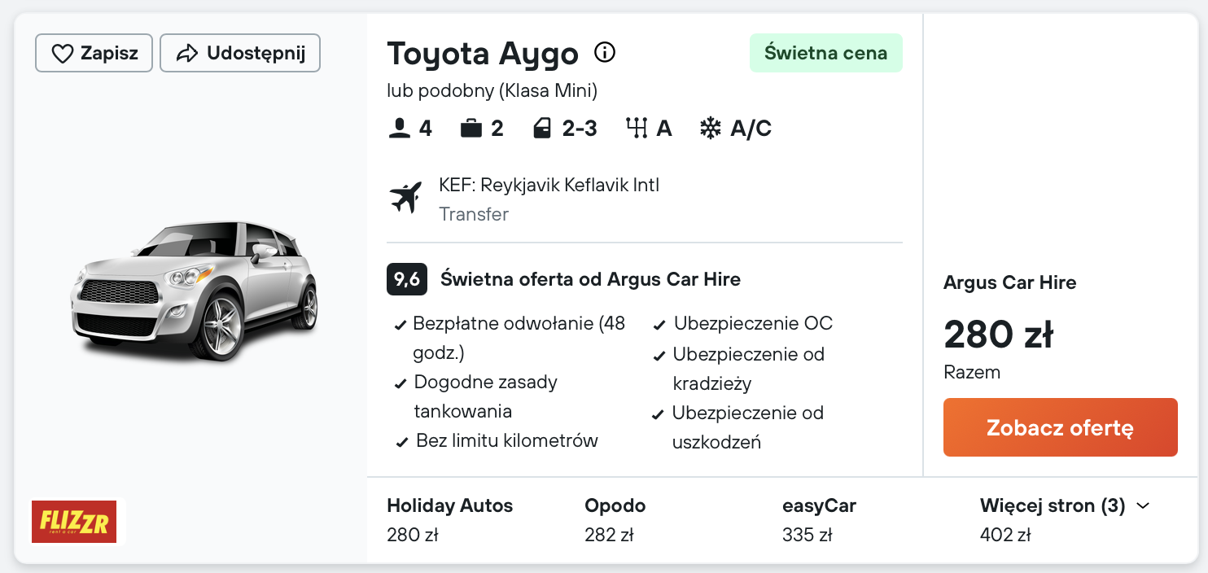Click the Toyota Aygo title
This screenshot has height=573, width=1208.
482,54
